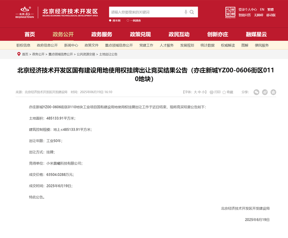Click 公共资源交易 in the breadcrumb
The image size is (288, 238).
tap(86, 55)
